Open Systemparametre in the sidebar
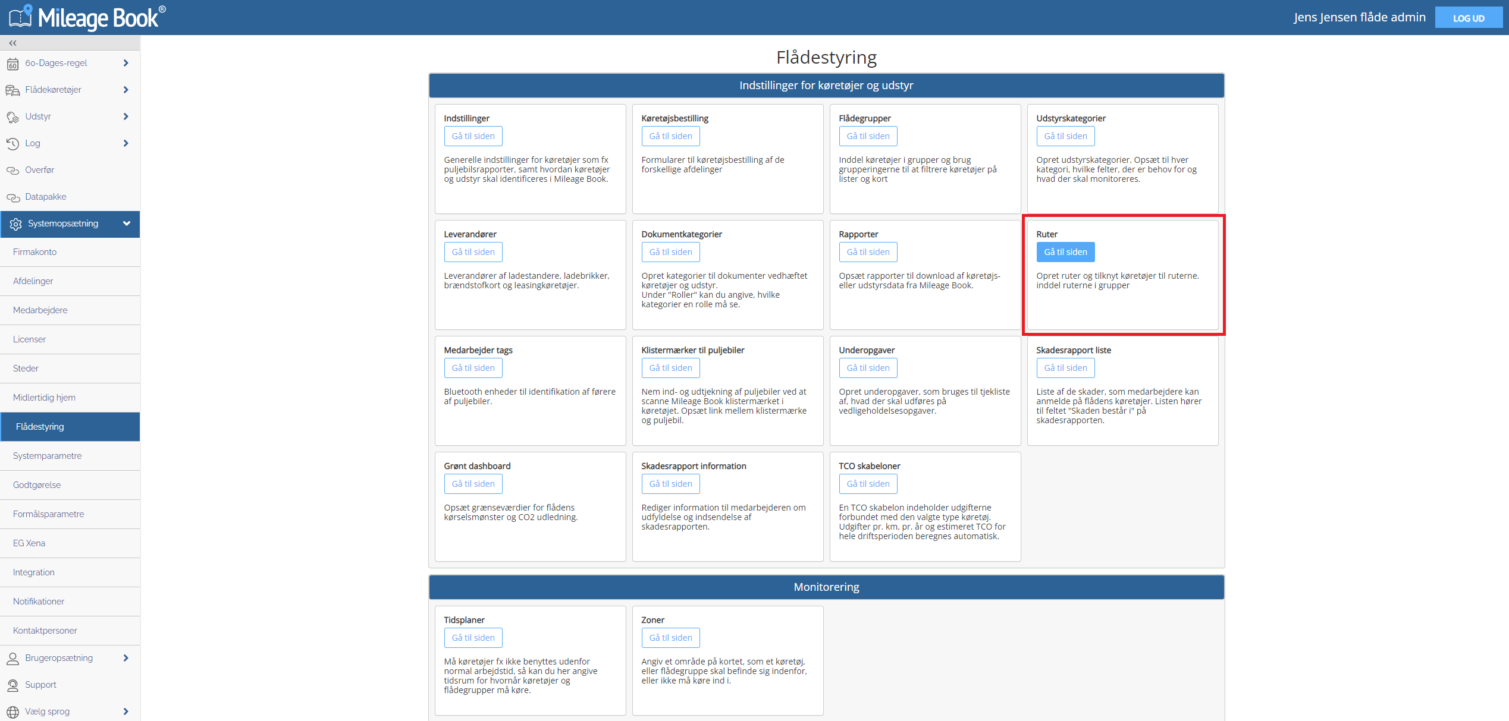 70,456
